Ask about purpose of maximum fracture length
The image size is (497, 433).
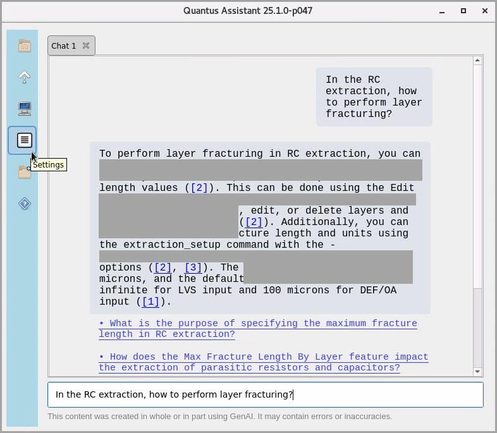point(258,329)
